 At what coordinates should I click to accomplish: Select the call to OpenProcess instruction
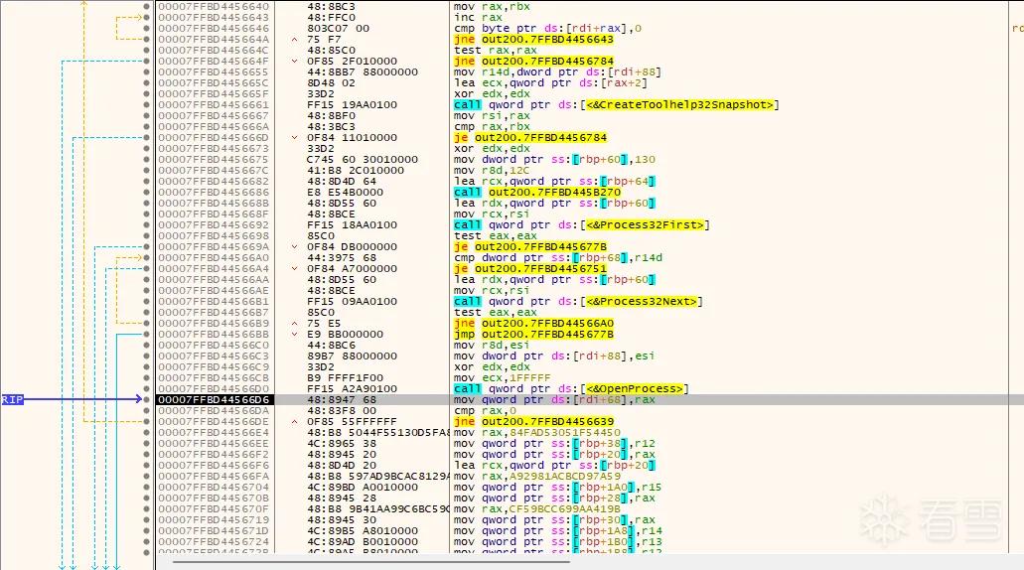[x=571, y=388]
